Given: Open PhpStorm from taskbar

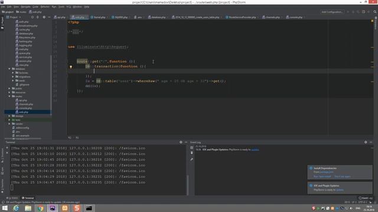Looking at the screenshot, I should (x=53, y=208).
